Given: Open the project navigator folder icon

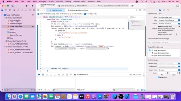Looking at the screenshot, I should [2, 10].
